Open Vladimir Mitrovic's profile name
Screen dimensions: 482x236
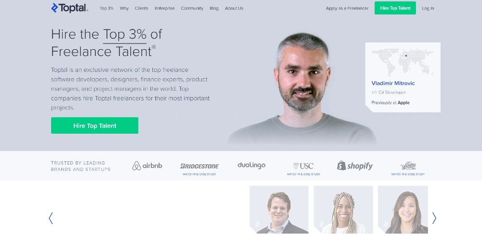[x=393, y=83]
